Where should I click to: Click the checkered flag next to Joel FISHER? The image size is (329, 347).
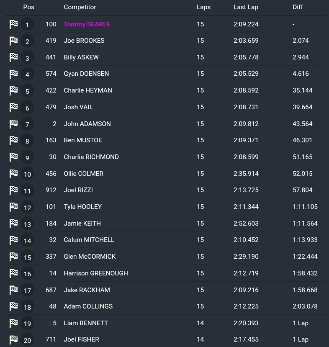tap(13, 339)
